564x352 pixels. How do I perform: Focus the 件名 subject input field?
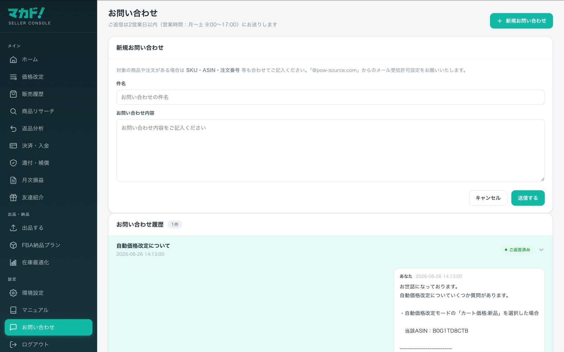330,97
